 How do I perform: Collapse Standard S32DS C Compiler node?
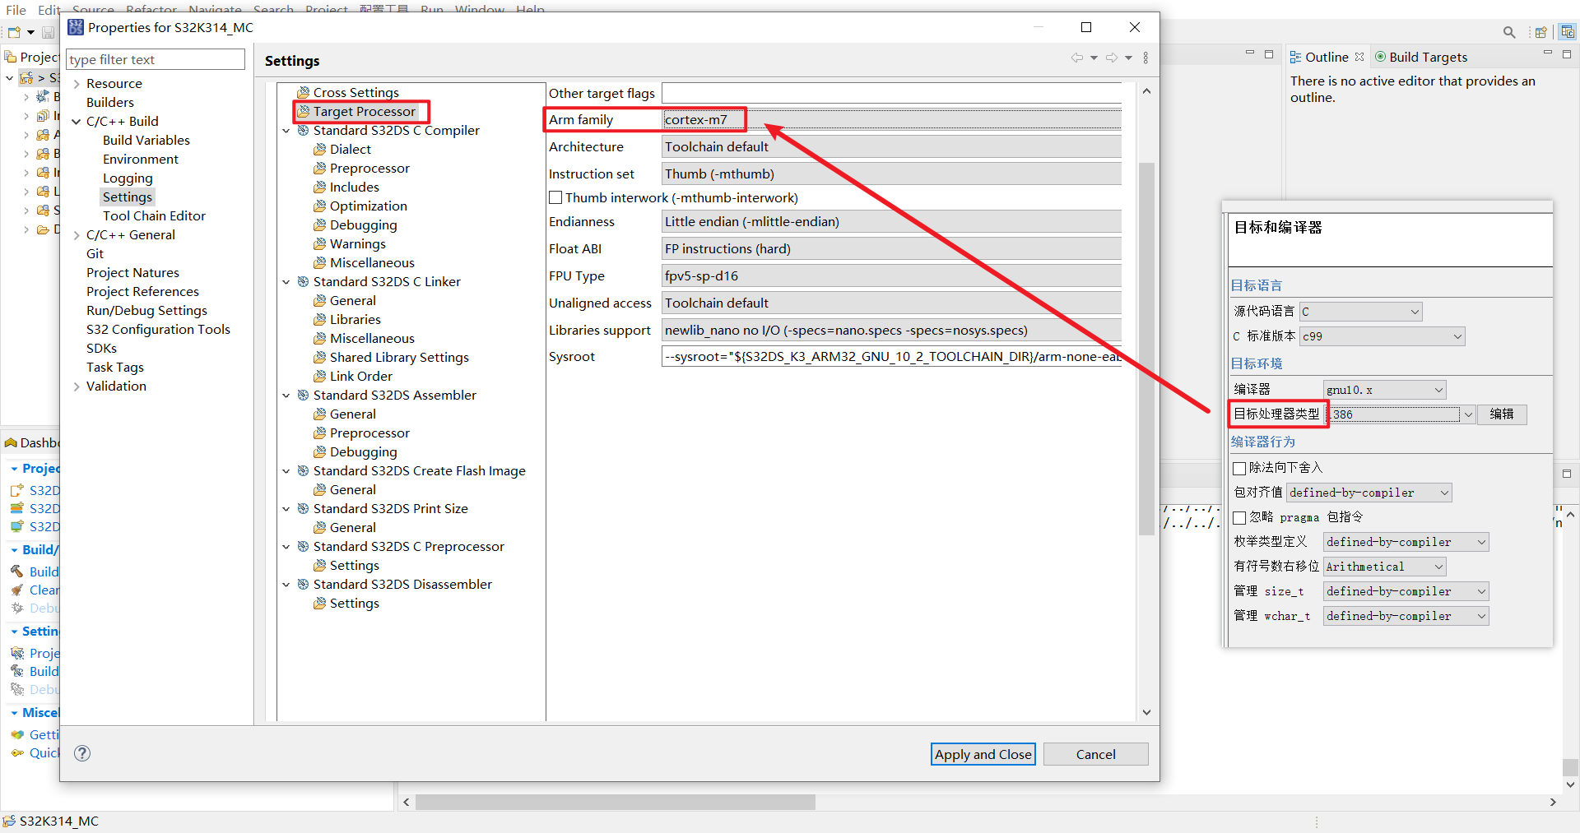286,131
